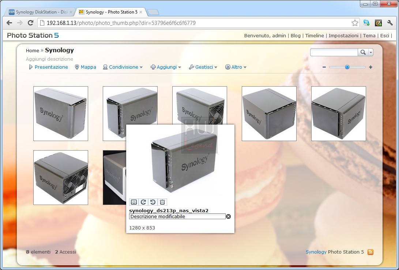Click the search input field
Image resolution: width=399 pixels, height=270 pixels.
(334, 52)
